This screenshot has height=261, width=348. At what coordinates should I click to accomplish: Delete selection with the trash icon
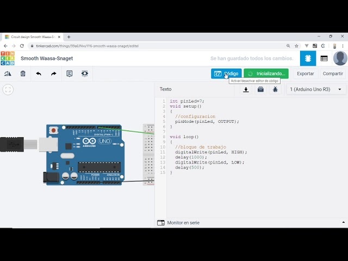tap(23, 73)
